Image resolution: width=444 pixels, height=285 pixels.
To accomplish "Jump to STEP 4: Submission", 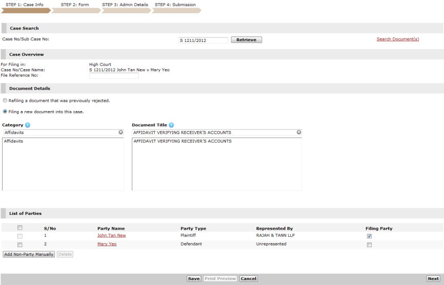I will 175,5.
